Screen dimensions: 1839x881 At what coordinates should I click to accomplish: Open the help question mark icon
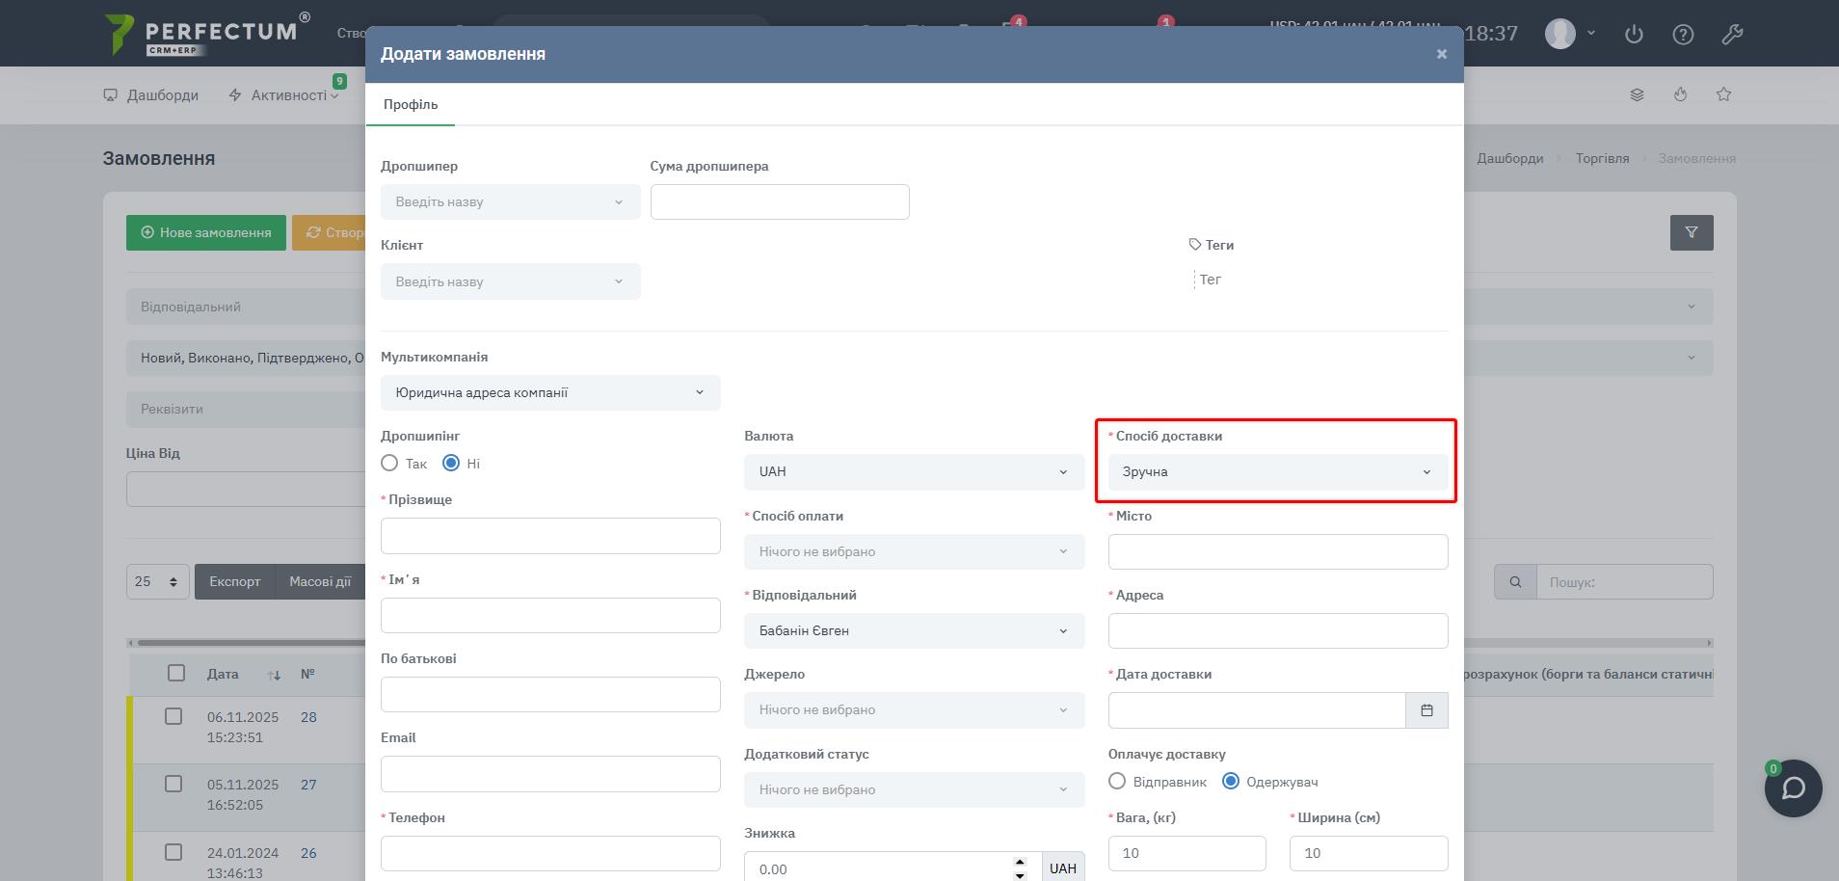[1683, 35]
